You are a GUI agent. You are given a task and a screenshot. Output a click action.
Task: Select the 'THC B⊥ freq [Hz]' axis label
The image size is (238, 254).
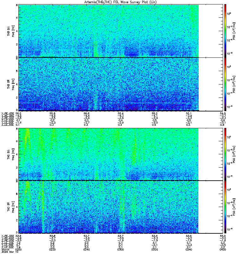(x=11, y=154)
